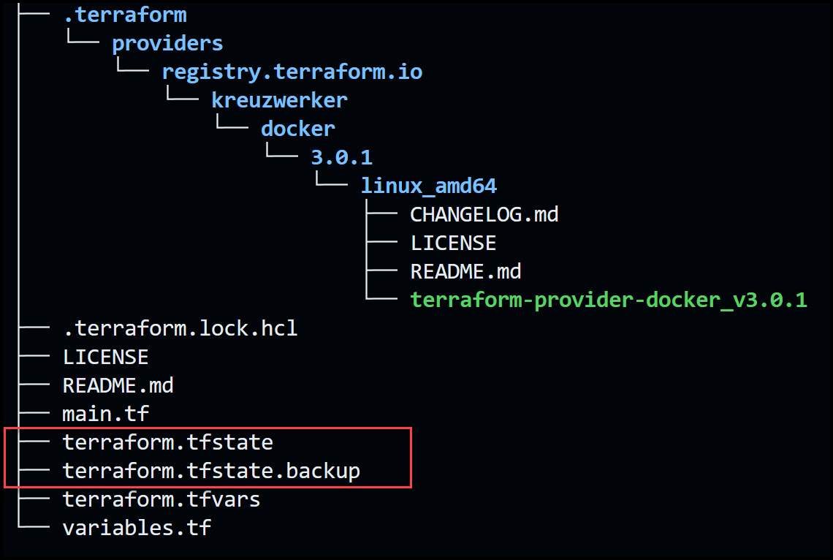
Task: Select the .terraform.lock.hcl file
Action: pos(180,328)
